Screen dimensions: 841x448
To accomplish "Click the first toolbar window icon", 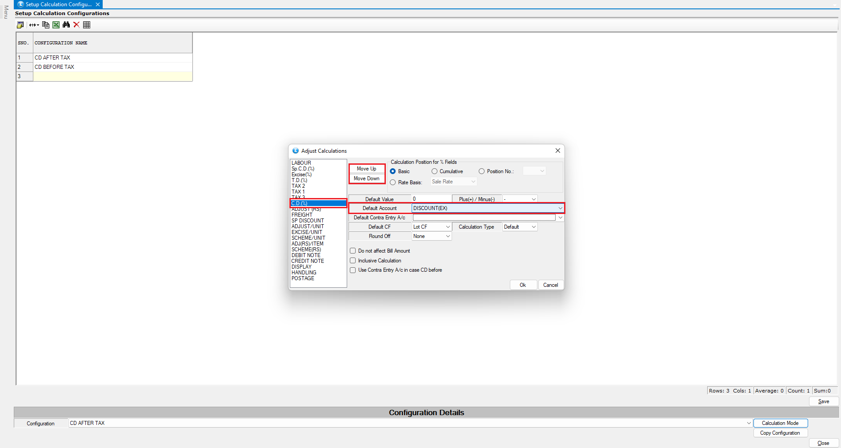I will [x=20, y=25].
